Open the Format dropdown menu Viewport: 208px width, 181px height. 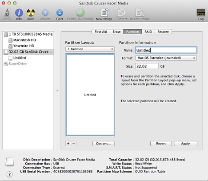(x=166, y=58)
